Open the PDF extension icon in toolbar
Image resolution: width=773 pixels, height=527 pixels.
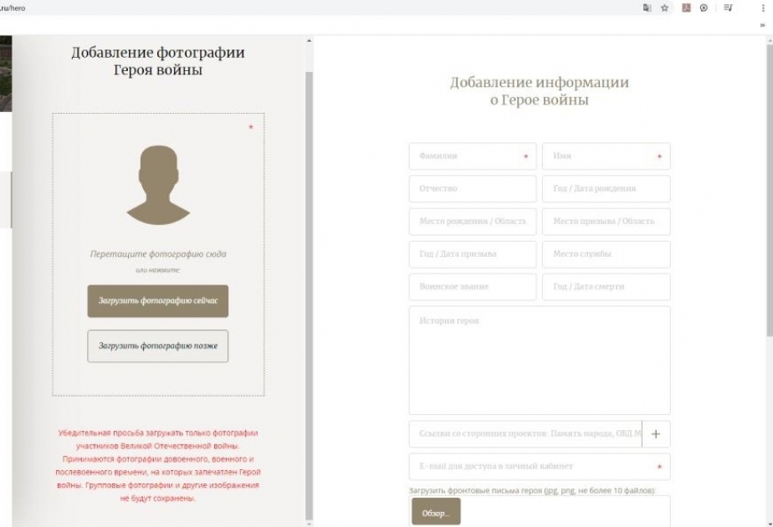tap(686, 8)
